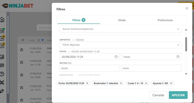194x103 pixels.
Task: Apply filters with the APLICAR button
Action: pos(178,95)
